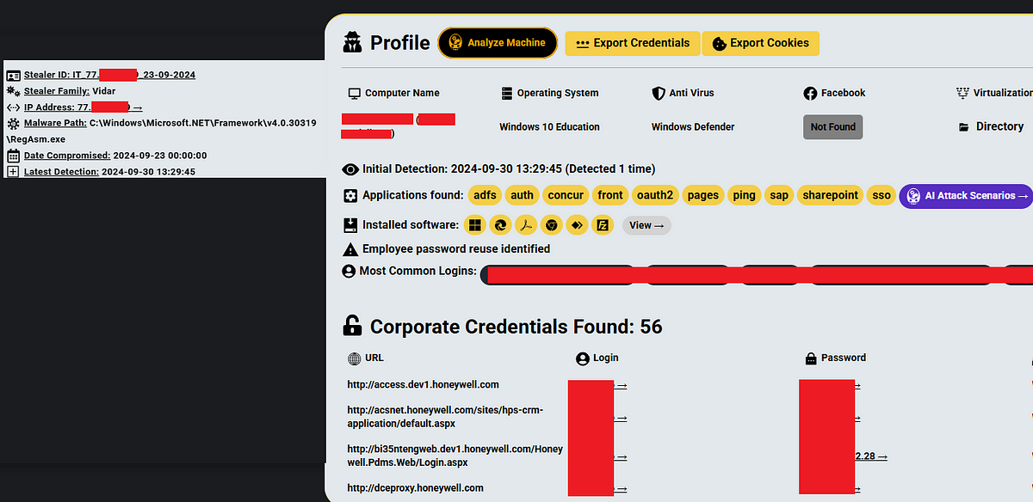Select the sso application tag
Screen dimensions: 1033x502
(881, 195)
